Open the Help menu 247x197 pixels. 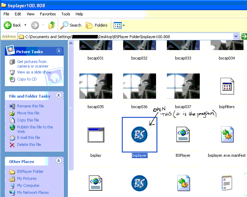79,14
